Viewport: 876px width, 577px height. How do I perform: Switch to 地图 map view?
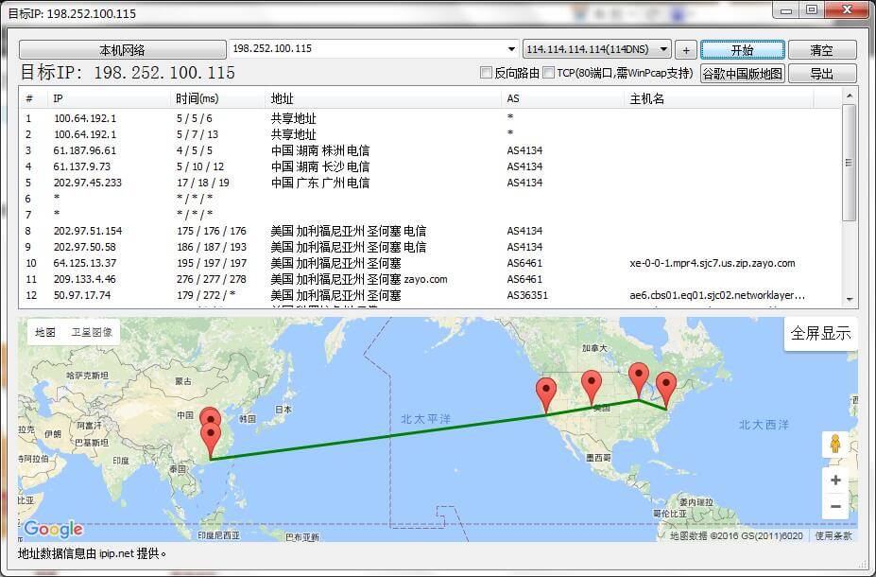44,332
